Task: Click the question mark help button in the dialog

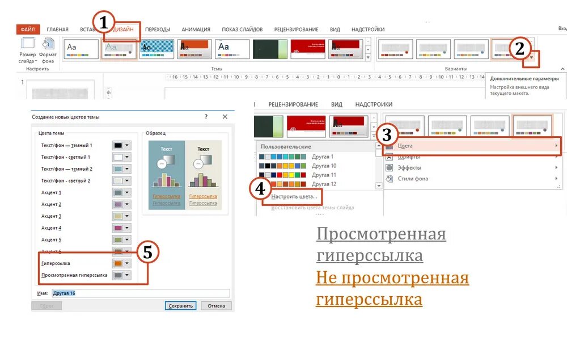Action: pos(206,116)
